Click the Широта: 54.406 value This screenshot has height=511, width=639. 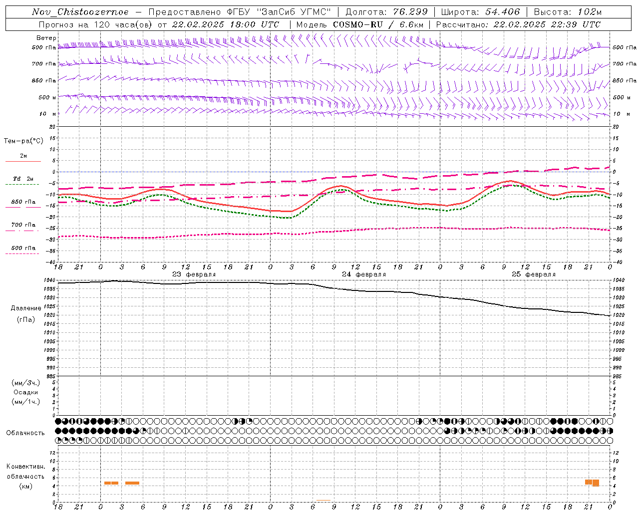click(x=480, y=12)
